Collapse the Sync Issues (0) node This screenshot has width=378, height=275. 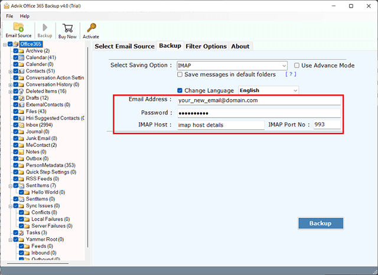click(x=11, y=207)
